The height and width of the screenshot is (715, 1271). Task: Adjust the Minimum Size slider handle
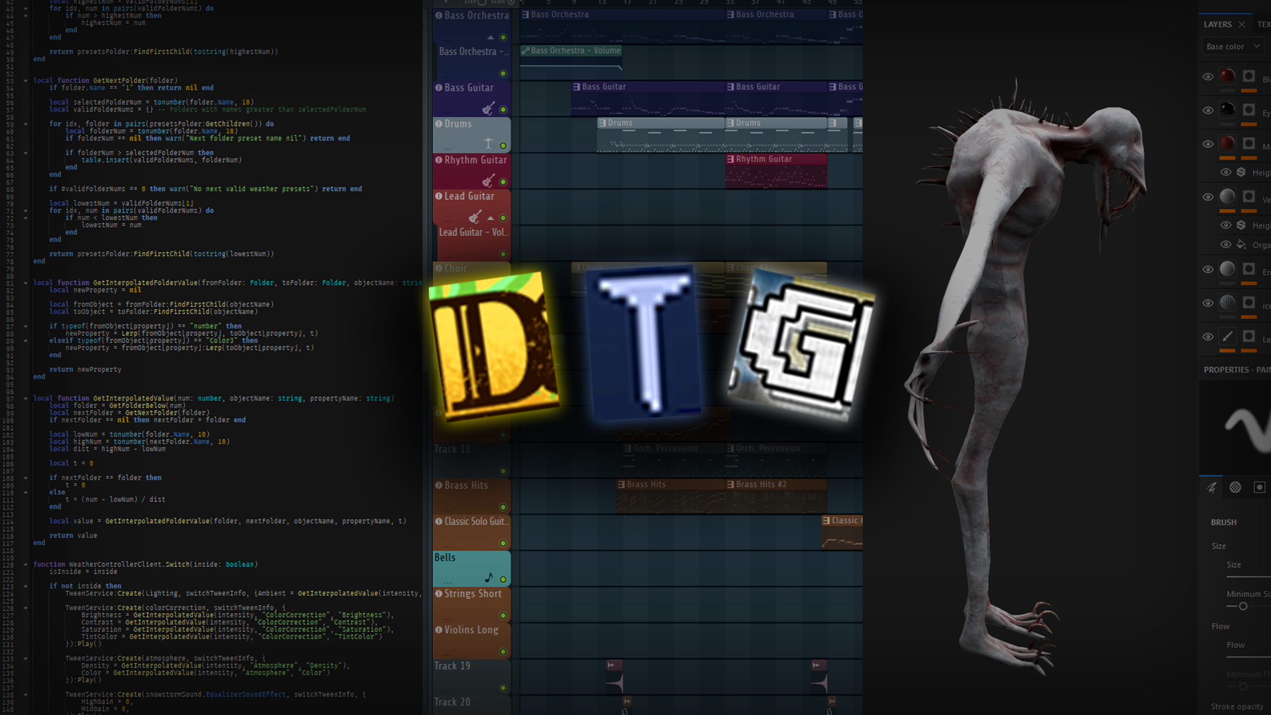(x=1242, y=606)
